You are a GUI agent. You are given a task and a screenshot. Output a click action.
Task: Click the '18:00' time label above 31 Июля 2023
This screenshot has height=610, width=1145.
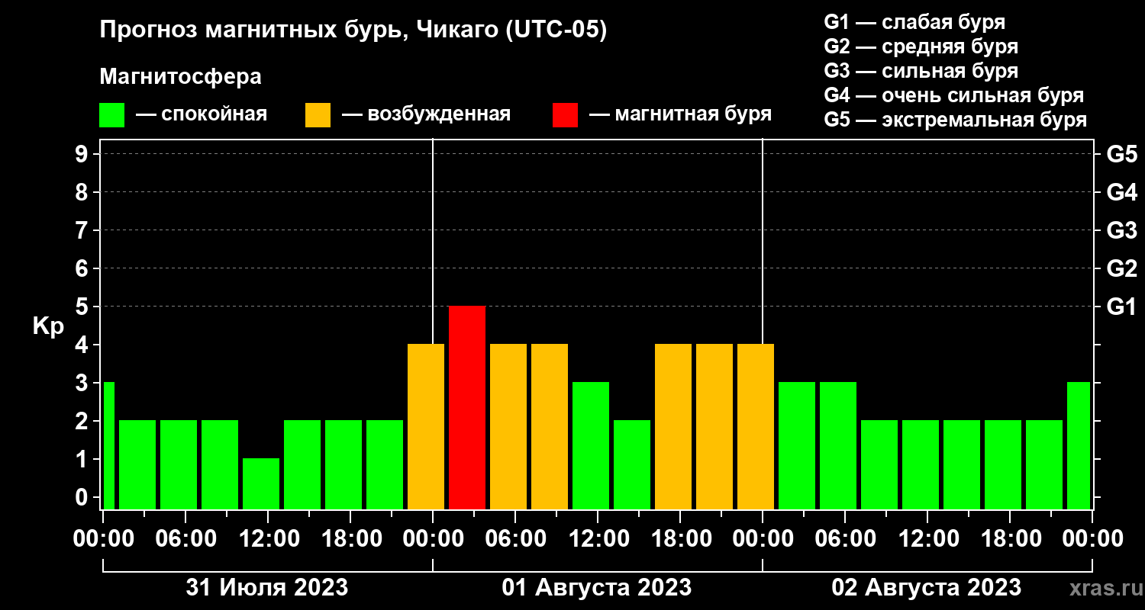coord(350,539)
